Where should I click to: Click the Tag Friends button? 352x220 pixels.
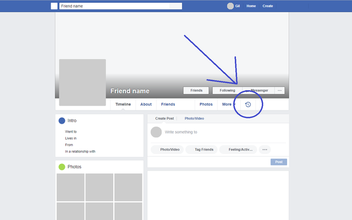[x=202, y=150]
